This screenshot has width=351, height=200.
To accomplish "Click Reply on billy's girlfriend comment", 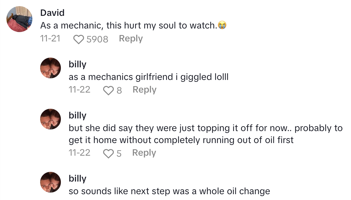I will coord(144,90).
